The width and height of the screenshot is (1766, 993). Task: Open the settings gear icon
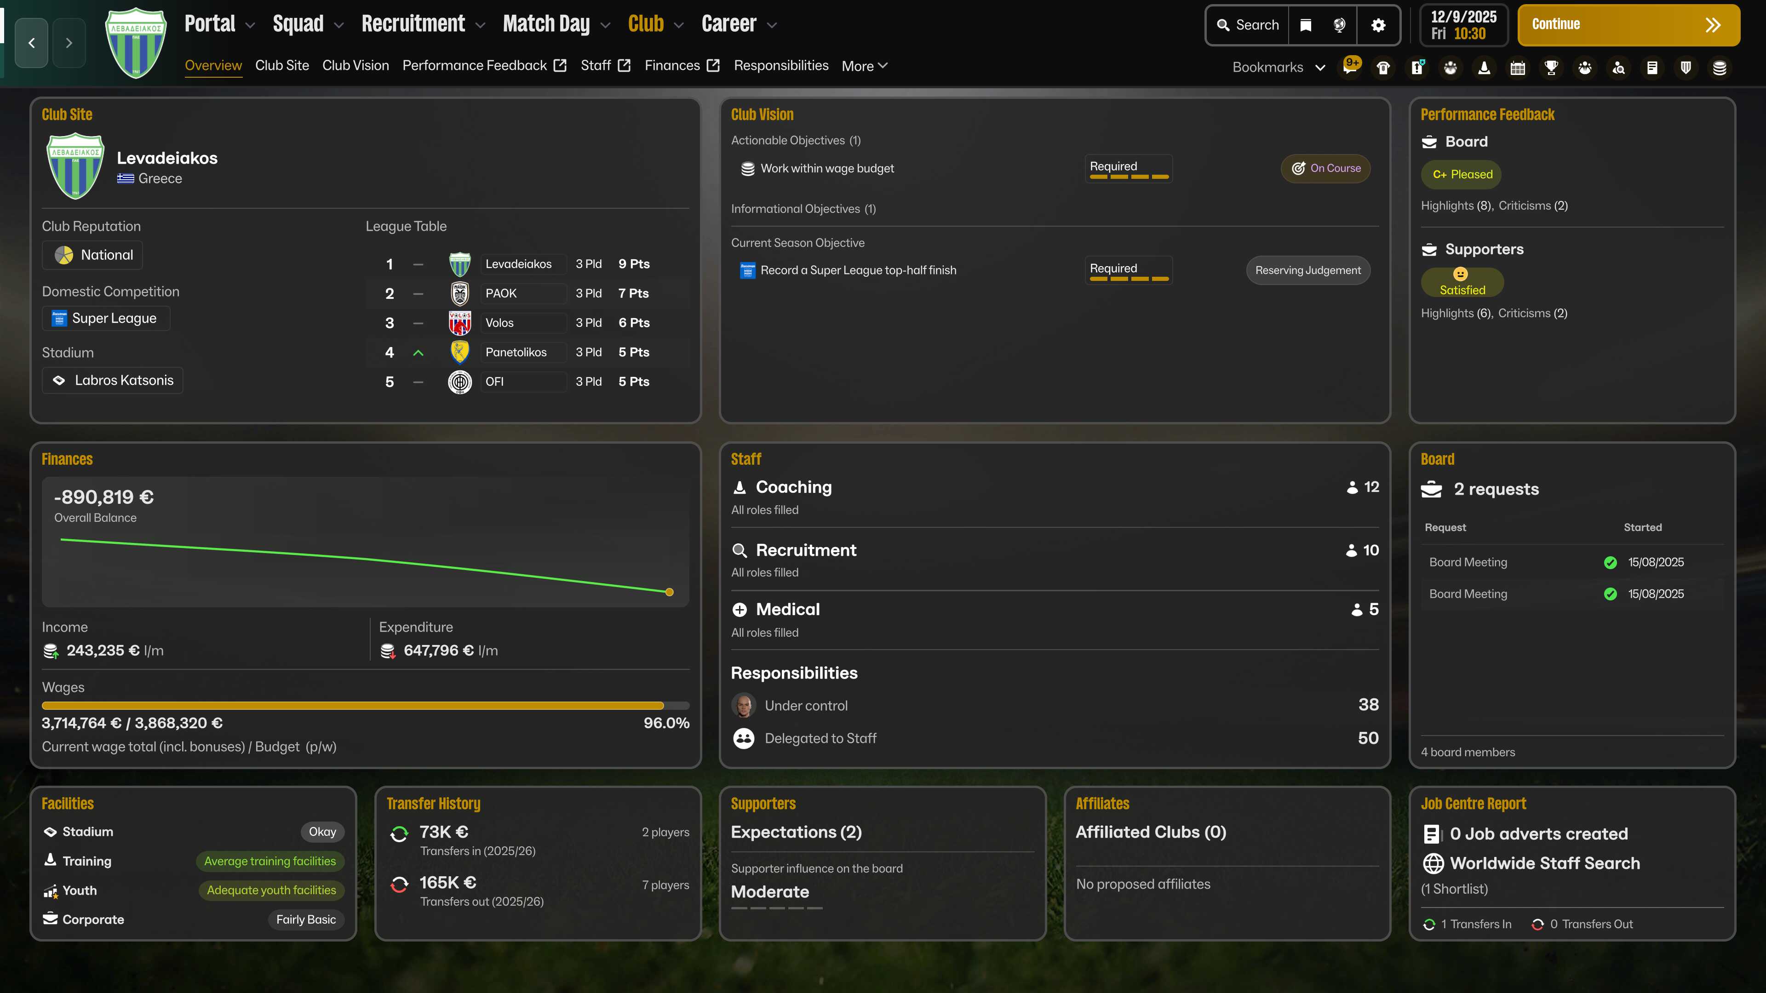(1379, 25)
